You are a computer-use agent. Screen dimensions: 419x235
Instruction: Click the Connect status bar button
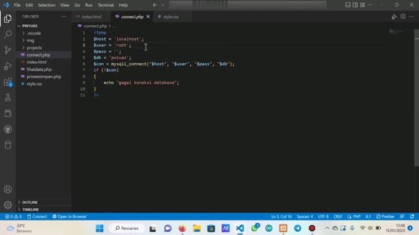tap(37, 217)
